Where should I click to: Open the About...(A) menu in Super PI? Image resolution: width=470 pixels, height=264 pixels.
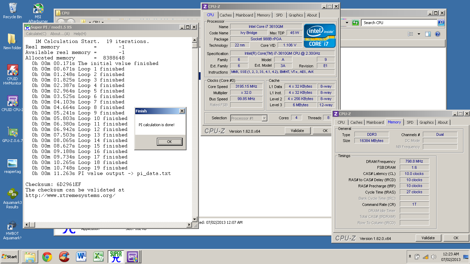[x=60, y=34]
